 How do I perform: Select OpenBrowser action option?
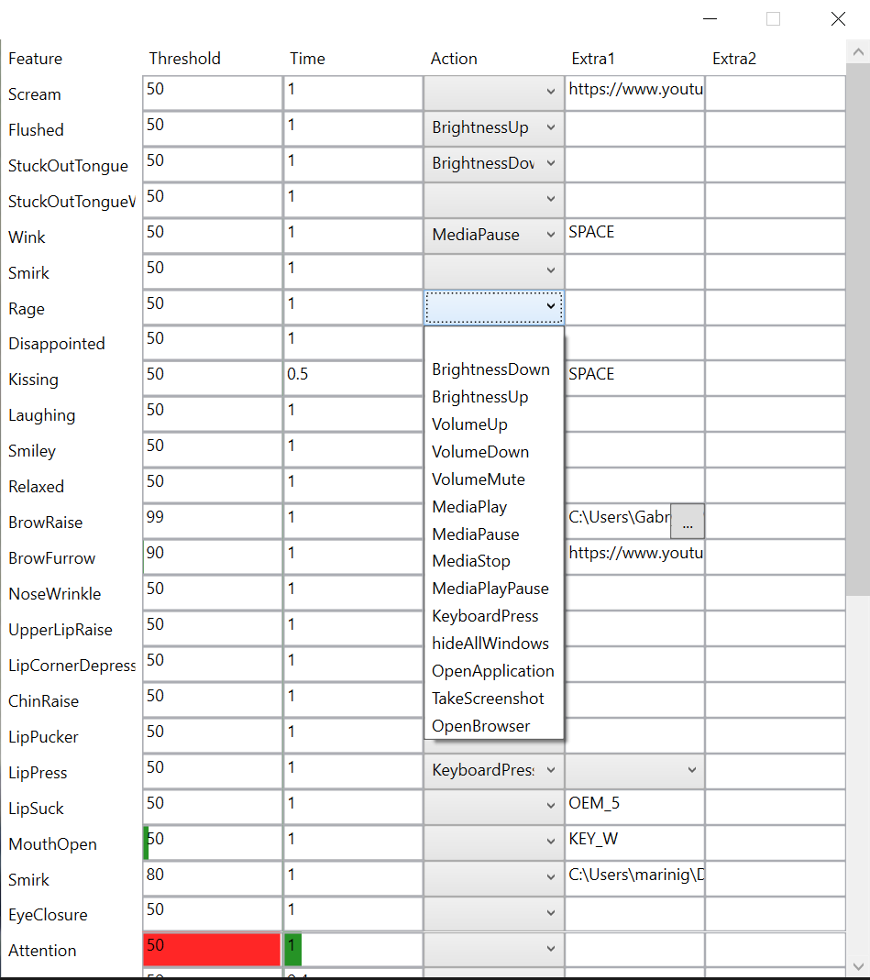(x=494, y=726)
